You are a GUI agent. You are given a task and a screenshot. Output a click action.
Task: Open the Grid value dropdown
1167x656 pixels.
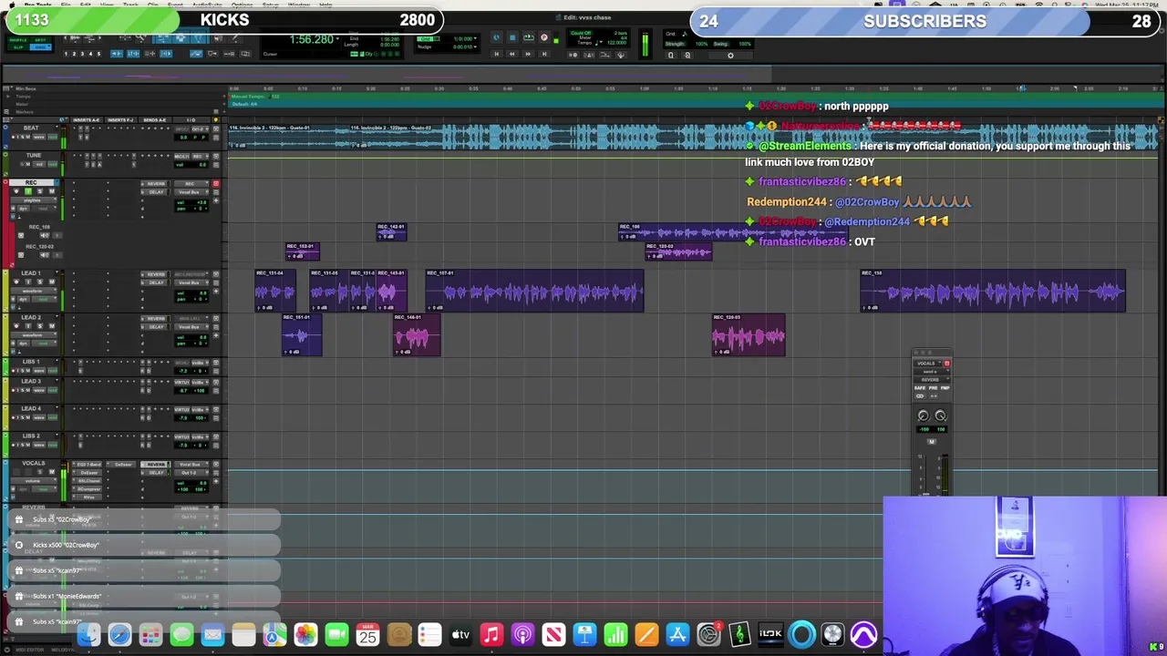475,38
